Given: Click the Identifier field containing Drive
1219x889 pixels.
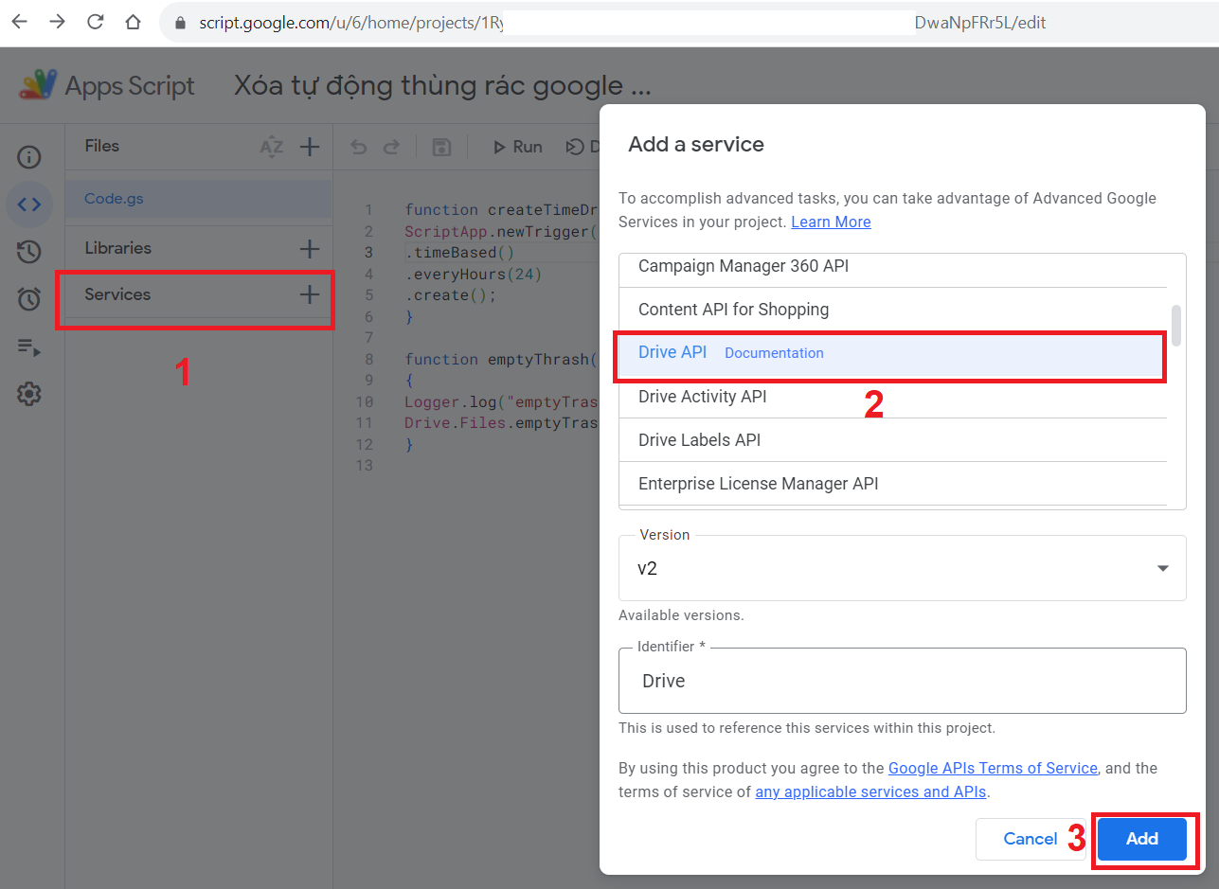Looking at the screenshot, I should click(x=902, y=681).
